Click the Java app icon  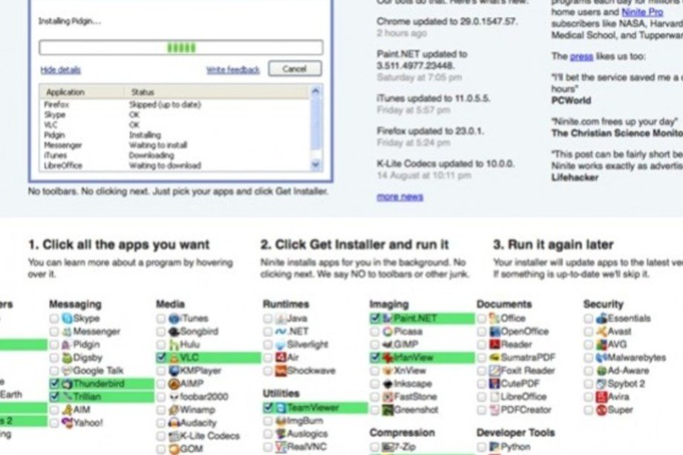point(281,318)
